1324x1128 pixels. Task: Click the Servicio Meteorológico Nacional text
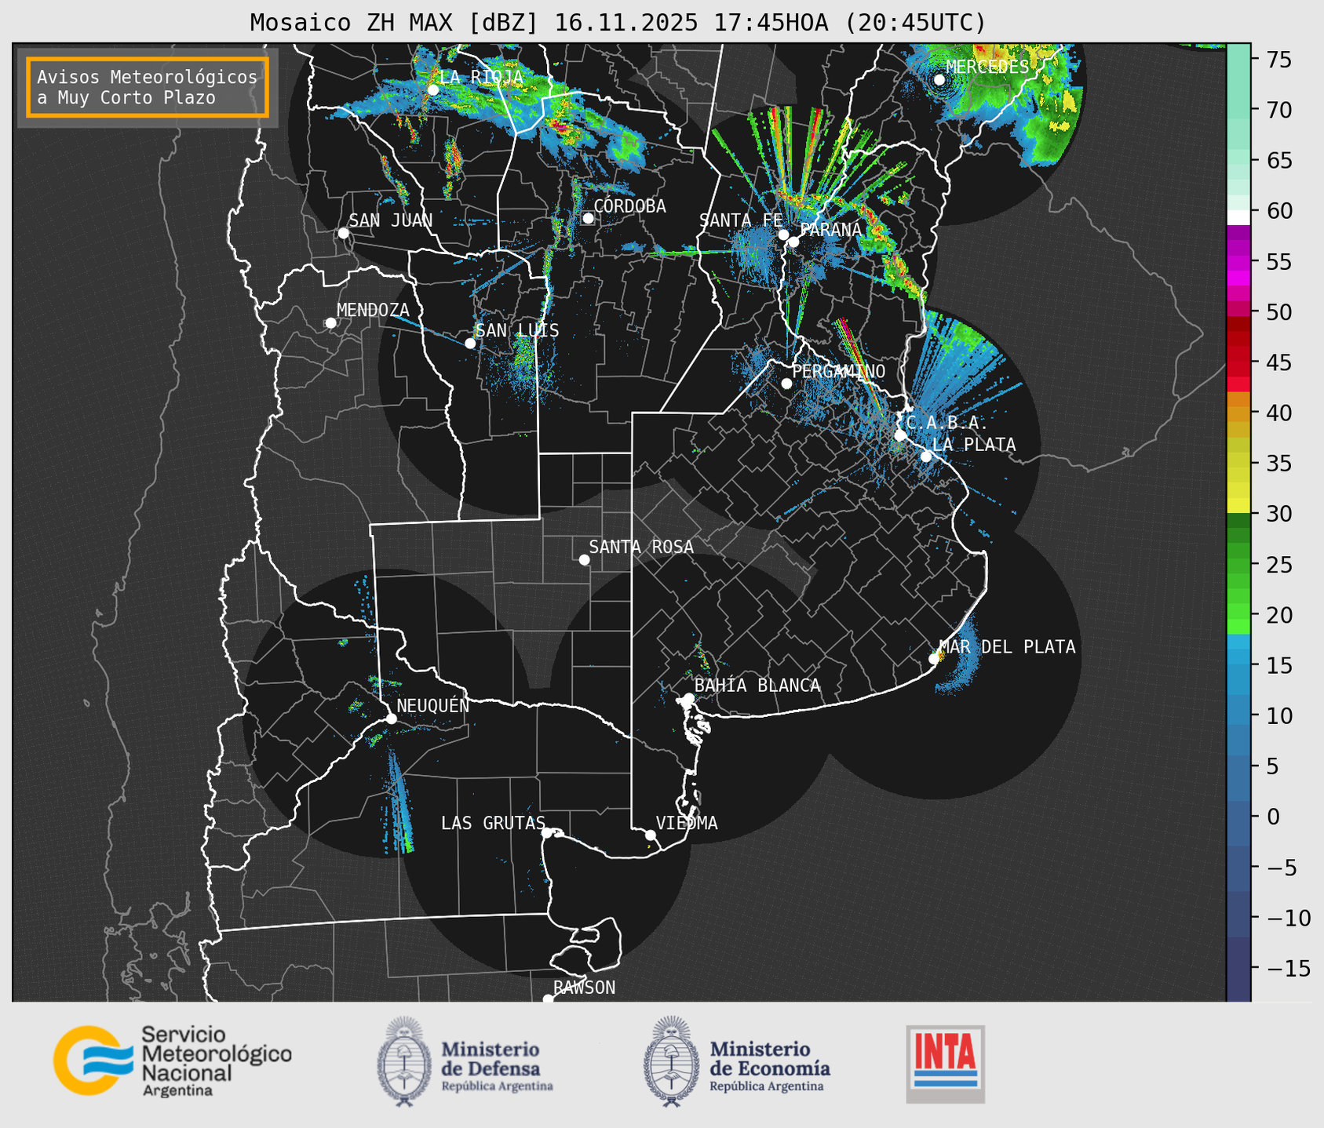point(217,1061)
